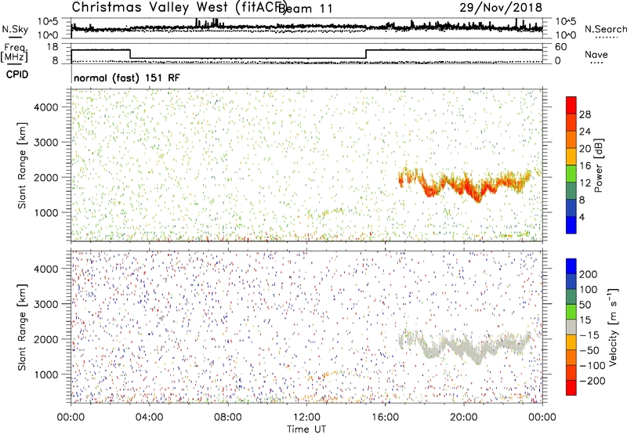This screenshot has width=627, height=434.
Task: Click the frequency step-down line at 03:00
Action: coord(130,54)
